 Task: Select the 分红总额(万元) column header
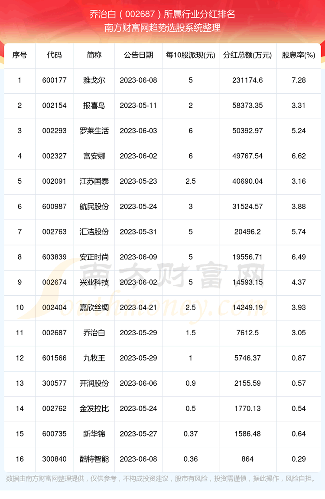(247, 55)
